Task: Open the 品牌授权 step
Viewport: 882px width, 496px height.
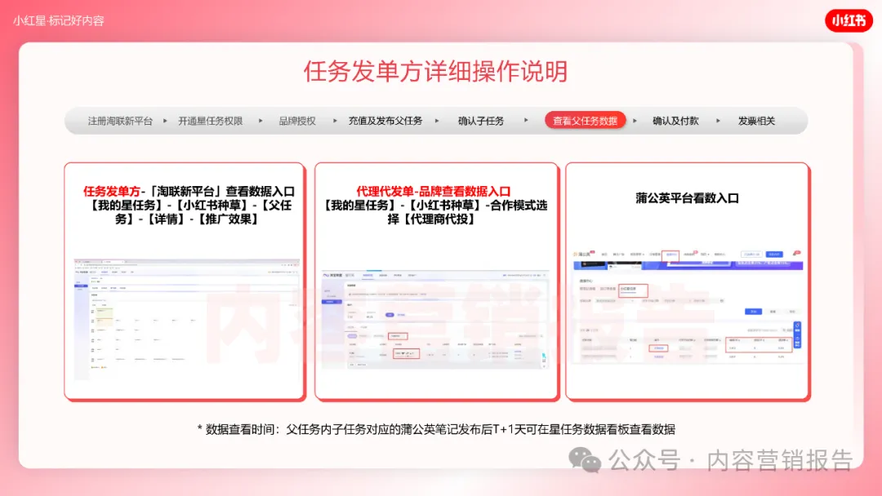Action: click(x=297, y=121)
